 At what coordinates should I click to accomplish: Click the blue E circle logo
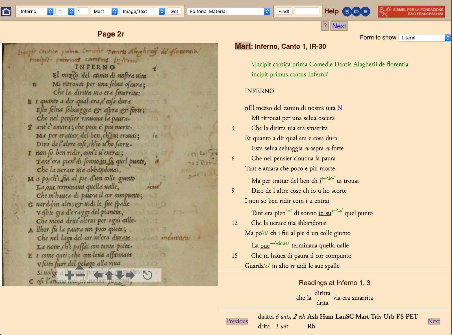tap(365, 12)
